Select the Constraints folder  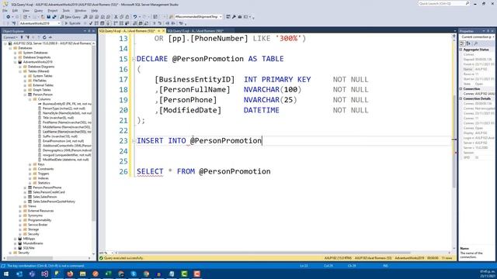click(x=45, y=169)
